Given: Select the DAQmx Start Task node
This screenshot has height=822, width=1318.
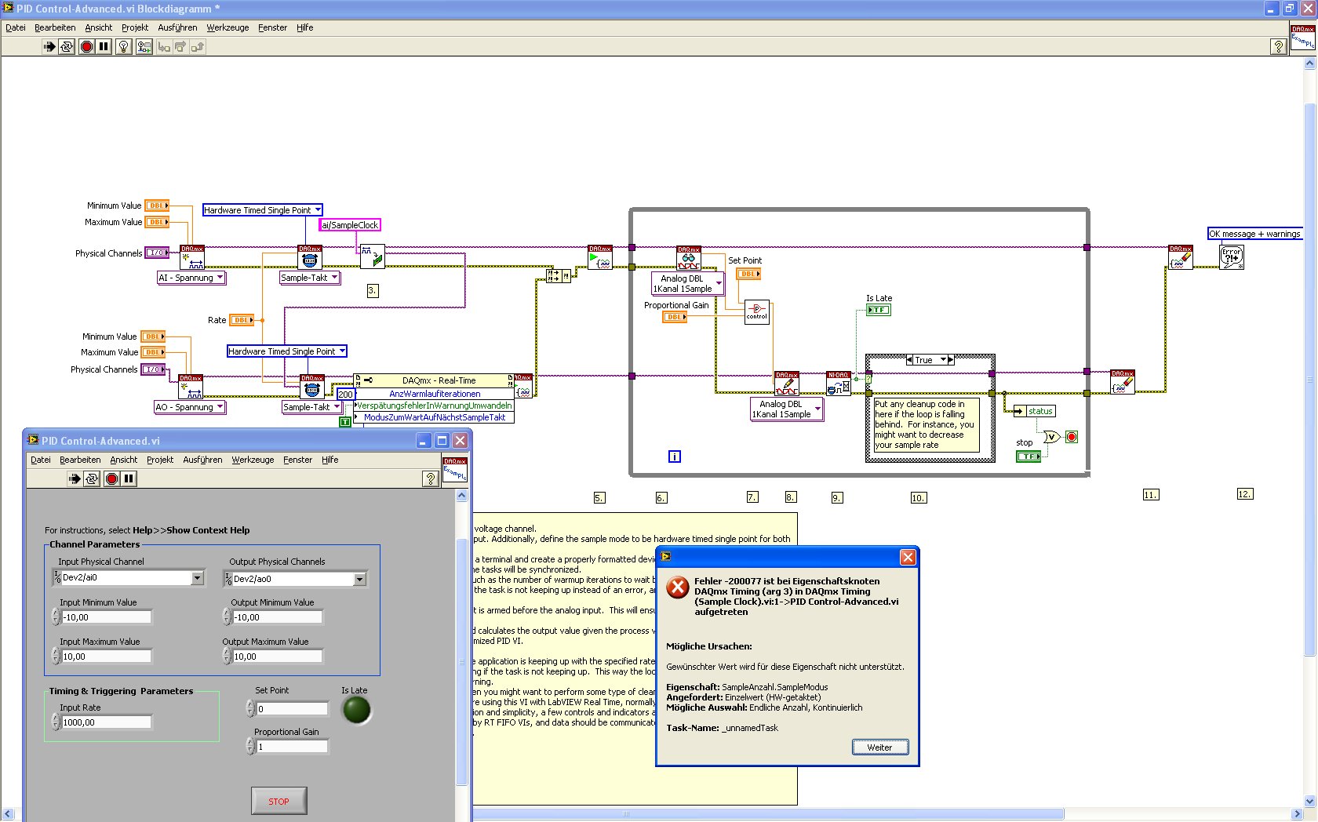Looking at the screenshot, I should click(600, 257).
